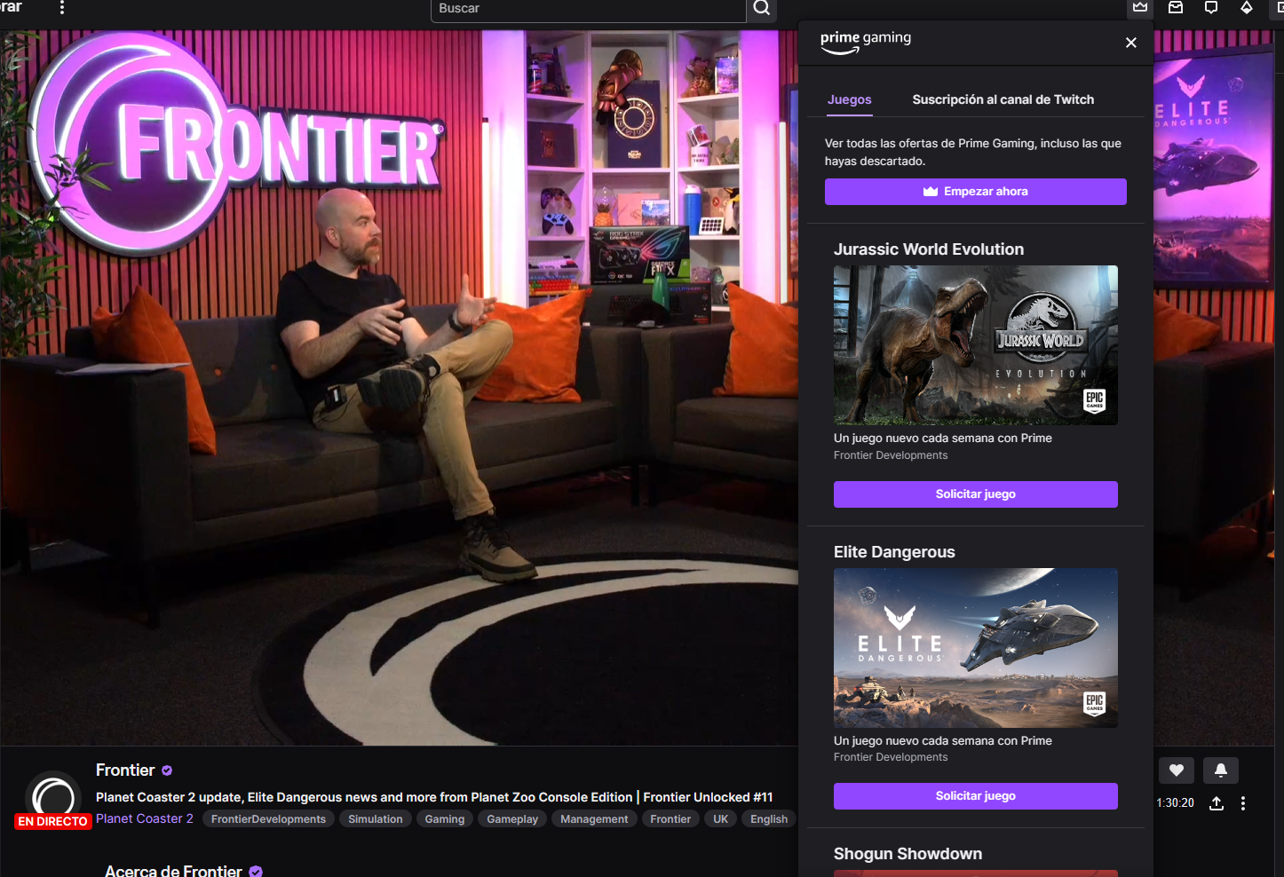The image size is (1284, 877).
Task: Click Frontier Developments under Elite Dangerous
Action: (x=891, y=757)
